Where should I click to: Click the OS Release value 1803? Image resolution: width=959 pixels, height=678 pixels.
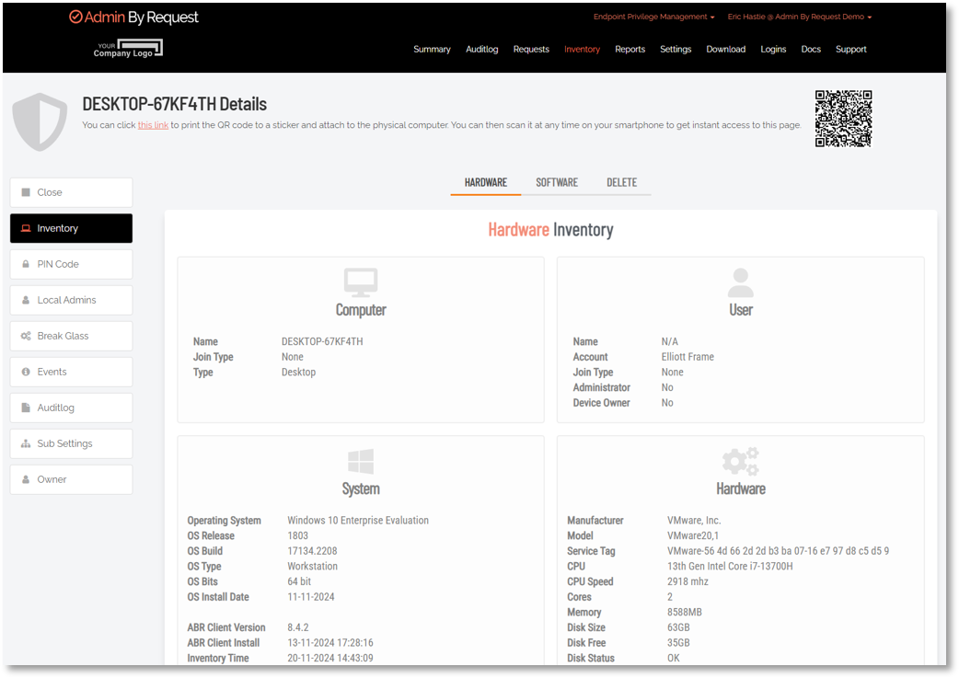tap(298, 536)
